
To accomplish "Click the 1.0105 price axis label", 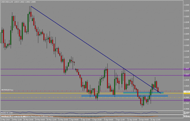I will [x=187, y=63].
